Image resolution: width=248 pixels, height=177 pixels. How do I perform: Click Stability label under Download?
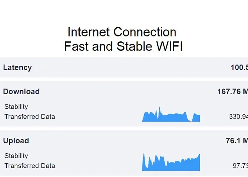click(x=16, y=107)
